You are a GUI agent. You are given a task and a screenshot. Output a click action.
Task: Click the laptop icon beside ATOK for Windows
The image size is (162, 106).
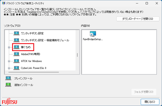pyautogui.click(x=16, y=61)
